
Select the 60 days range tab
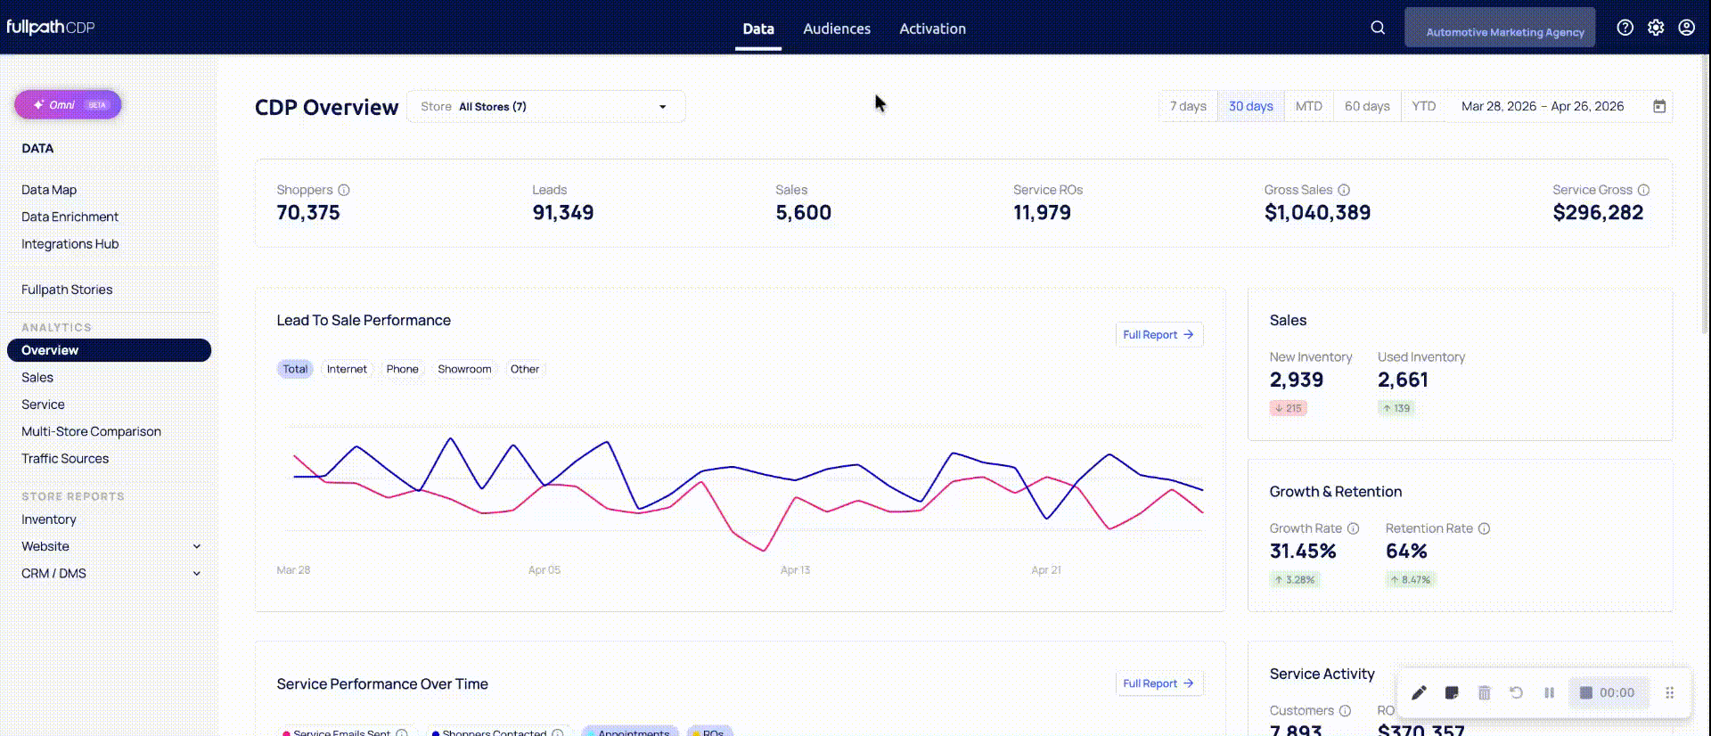click(x=1367, y=106)
